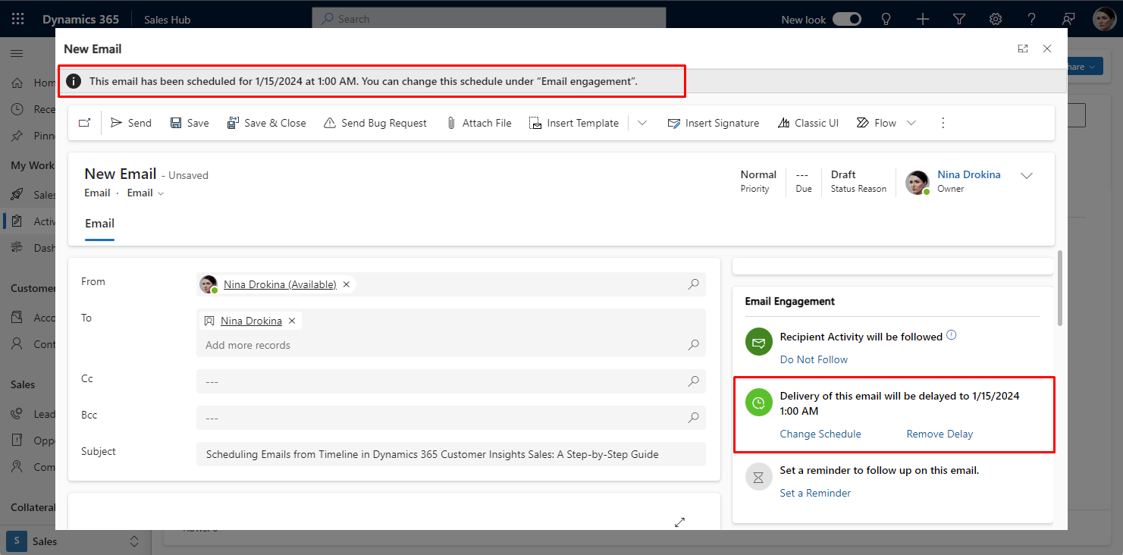Screen dimensions: 1123x555
Task: Click the Save command
Action: (190, 123)
